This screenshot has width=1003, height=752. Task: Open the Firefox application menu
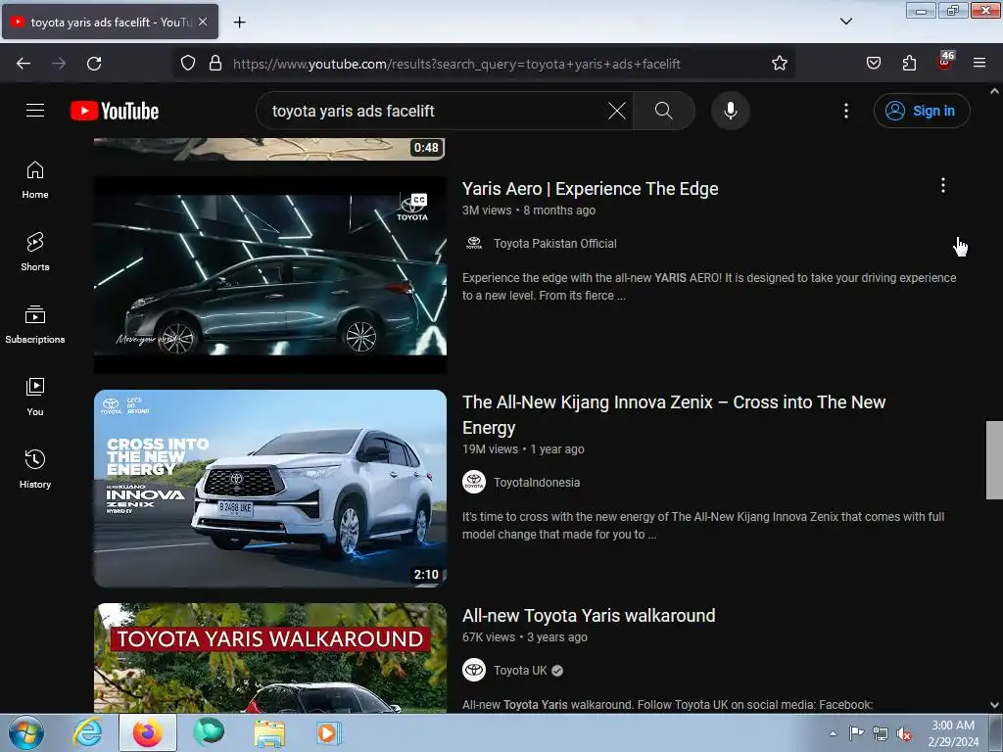click(x=979, y=64)
